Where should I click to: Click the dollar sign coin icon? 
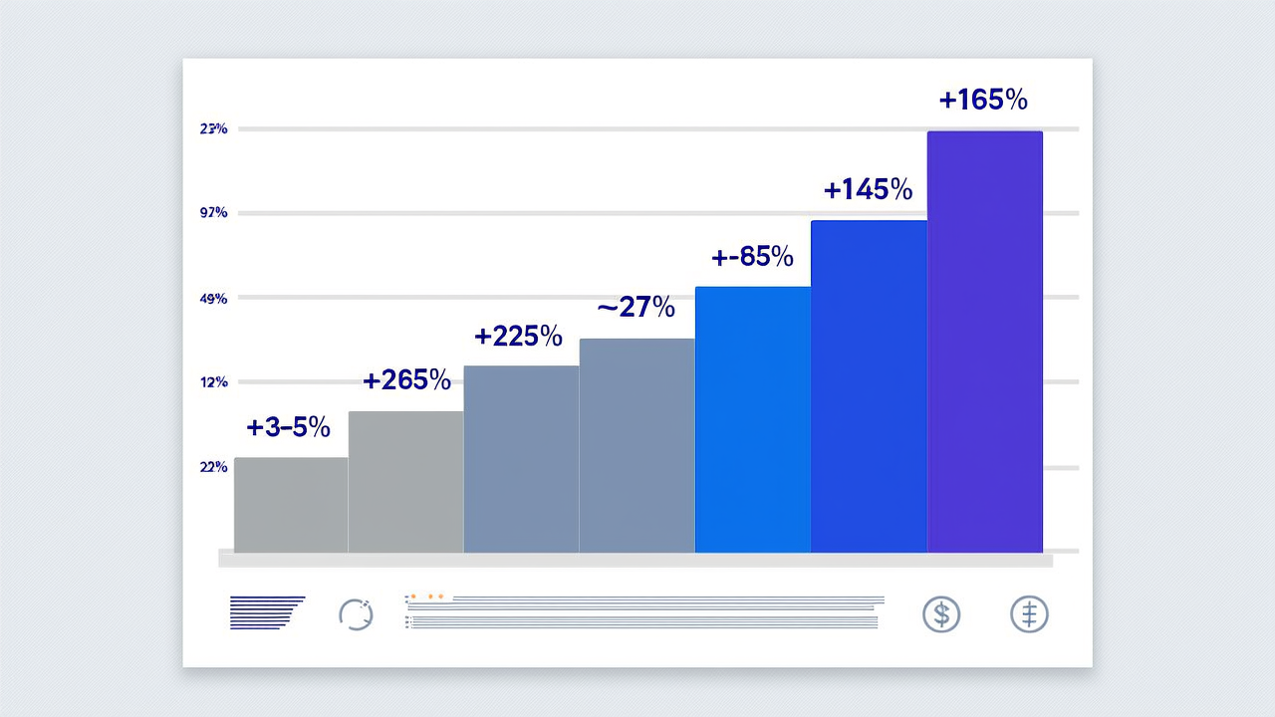coord(941,613)
